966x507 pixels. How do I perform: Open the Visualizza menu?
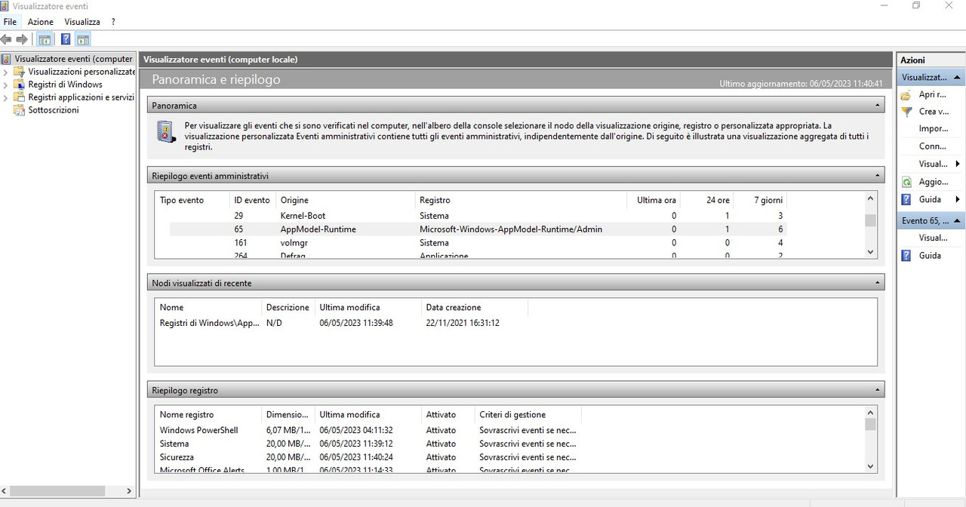82,22
